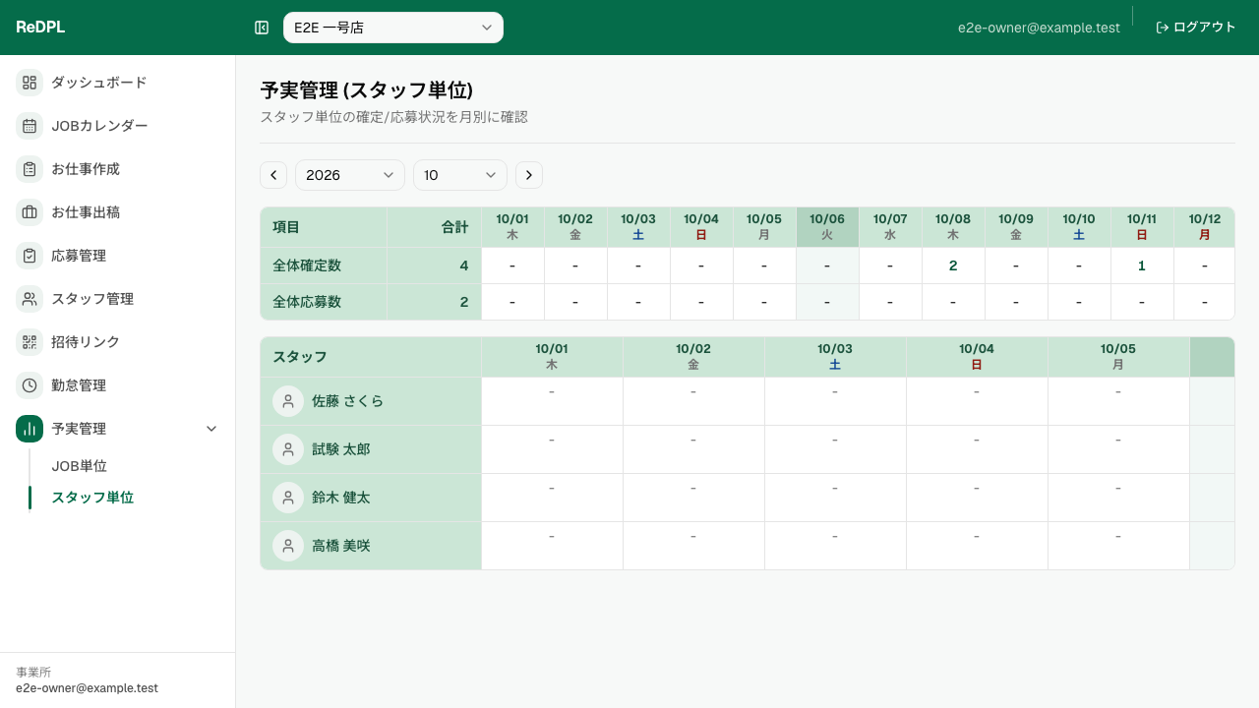
Task: Open the E2E 一号店 store selector
Action: coord(393,28)
